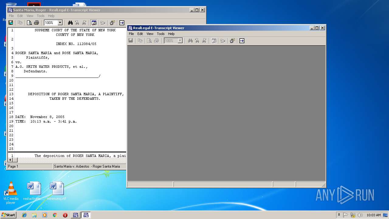
Task: Open File menu in the Santa Maria window
Action: 11,16
